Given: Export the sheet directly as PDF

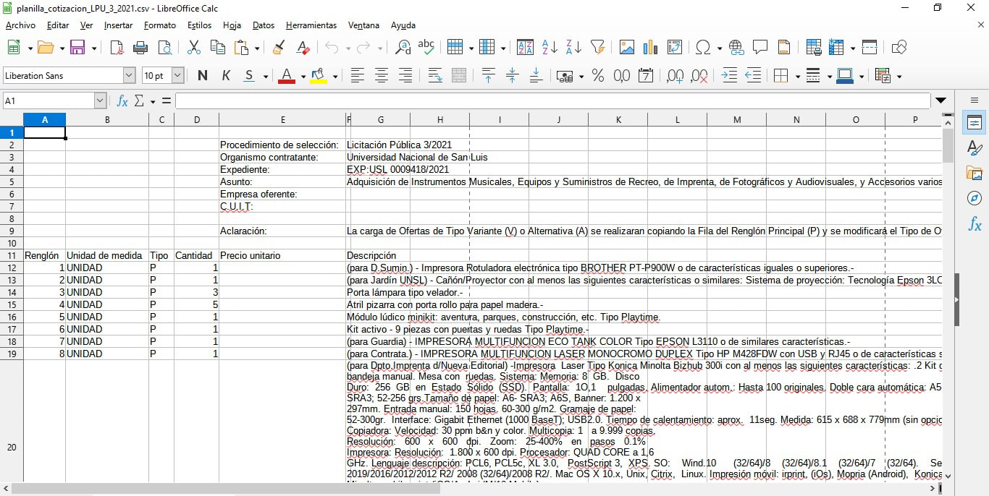Looking at the screenshot, I should (117, 48).
